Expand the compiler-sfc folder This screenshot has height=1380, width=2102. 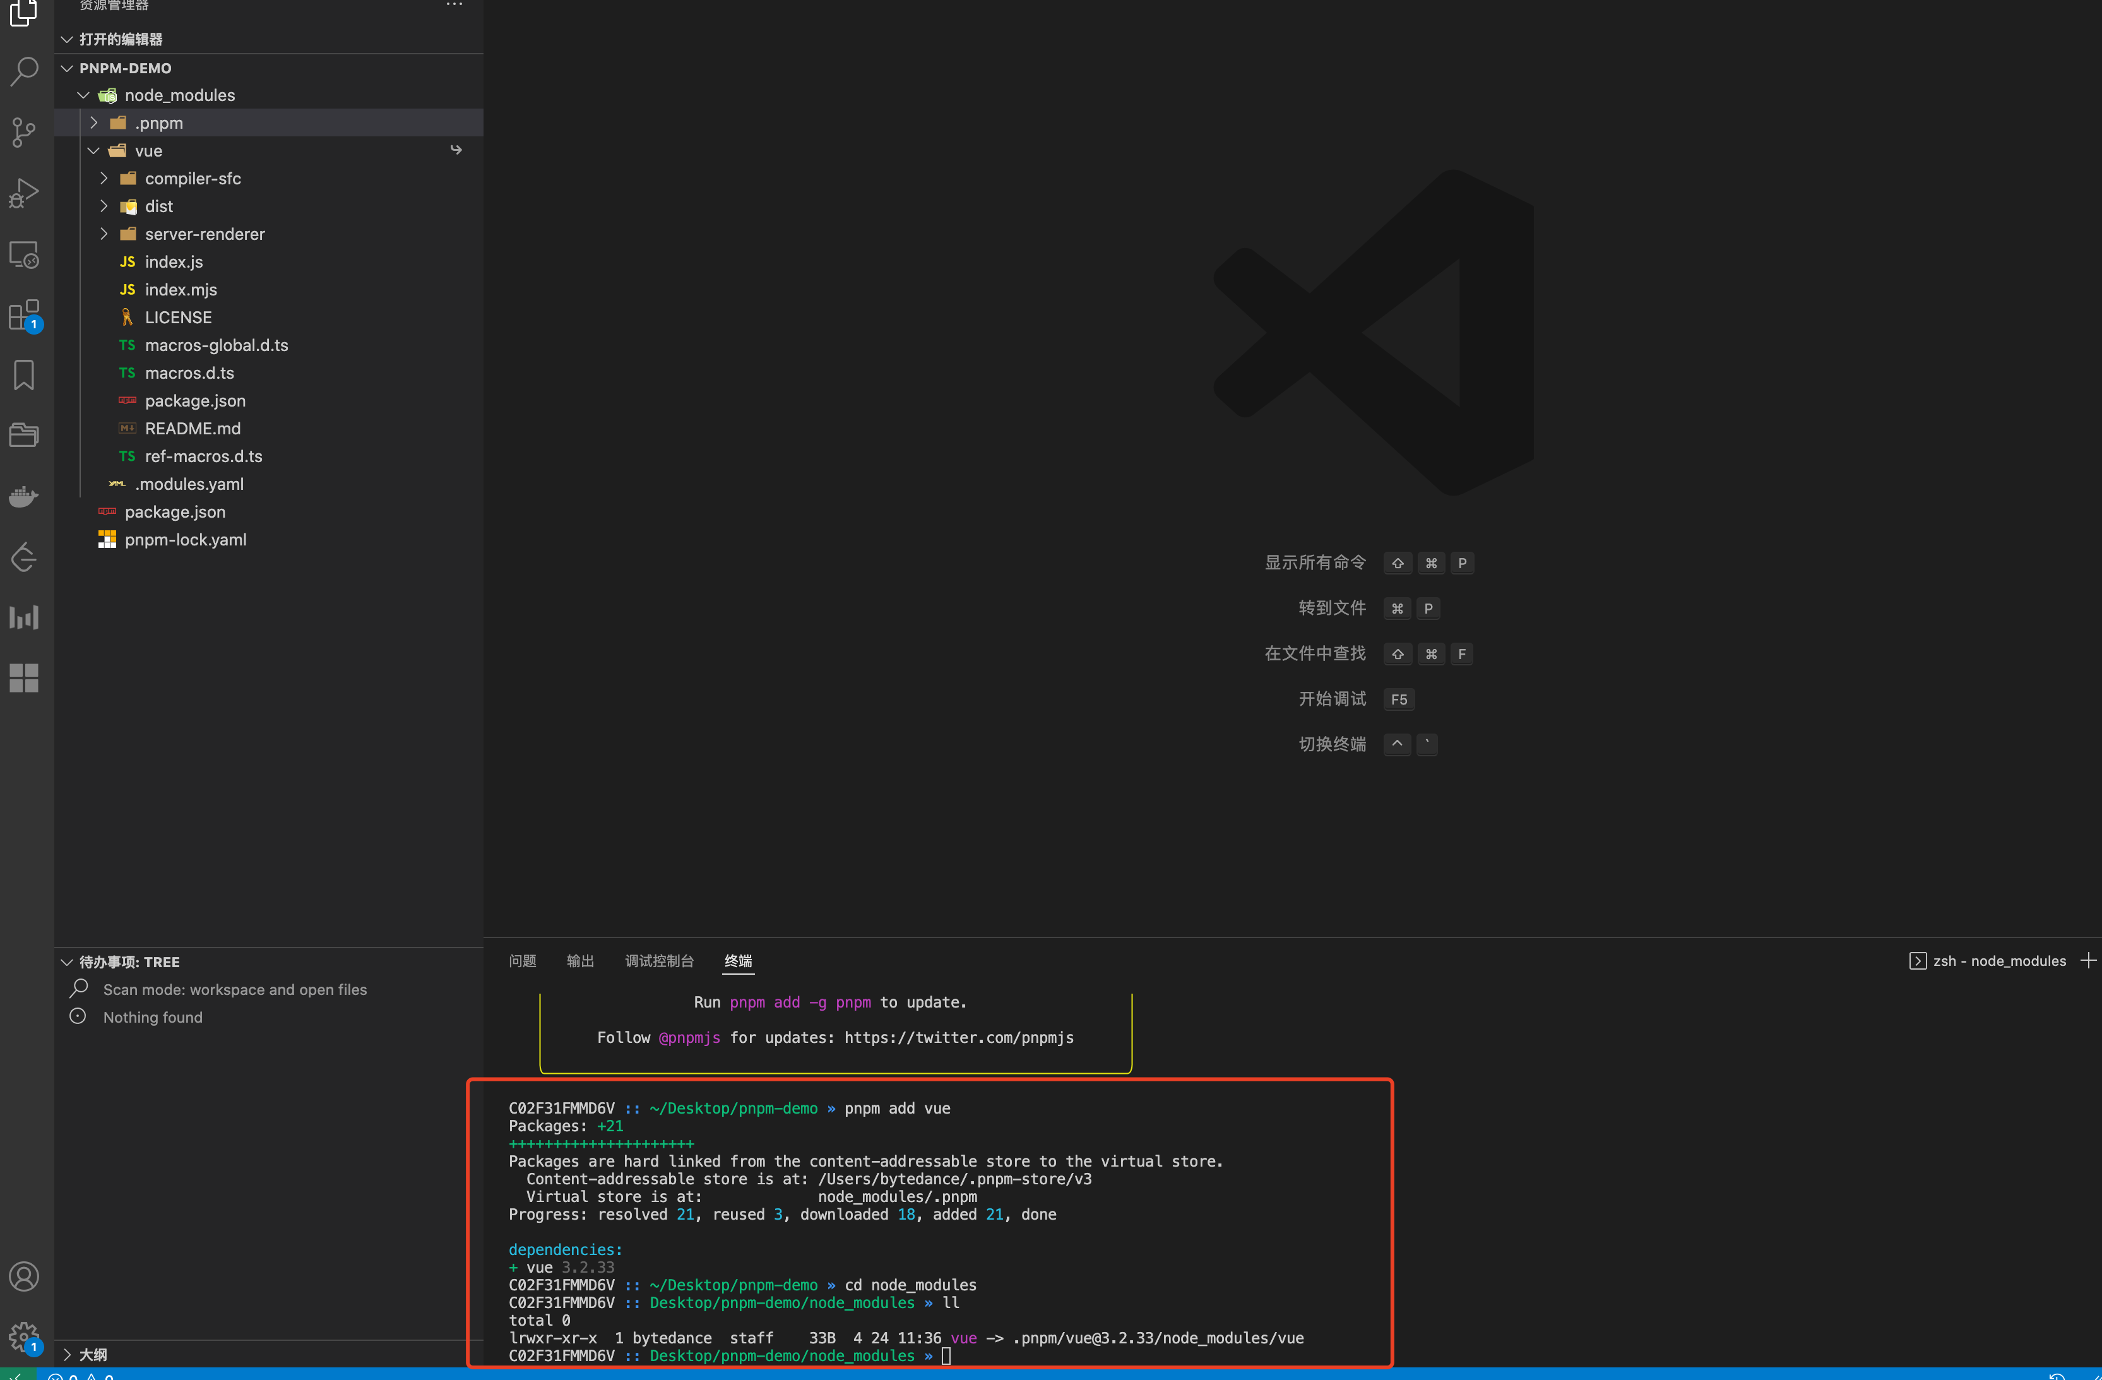point(104,179)
